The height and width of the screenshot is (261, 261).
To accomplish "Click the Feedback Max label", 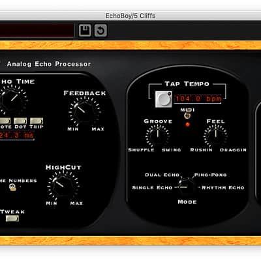I will (x=98, y=129).
